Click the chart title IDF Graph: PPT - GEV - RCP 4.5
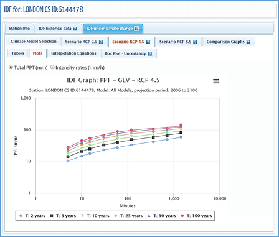This screenshot has height=237, width=279. click(113, 80)
